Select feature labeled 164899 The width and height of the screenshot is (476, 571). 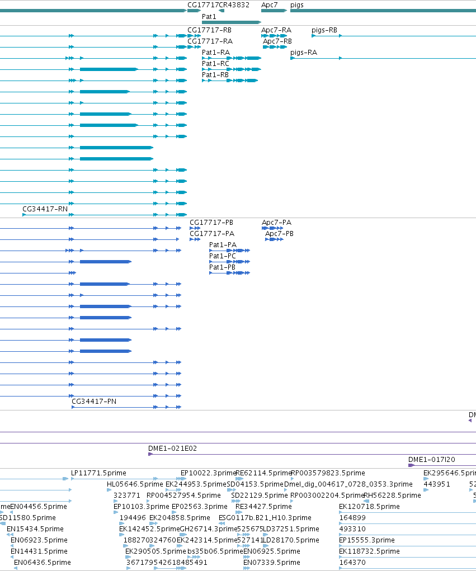click(352, 518)
